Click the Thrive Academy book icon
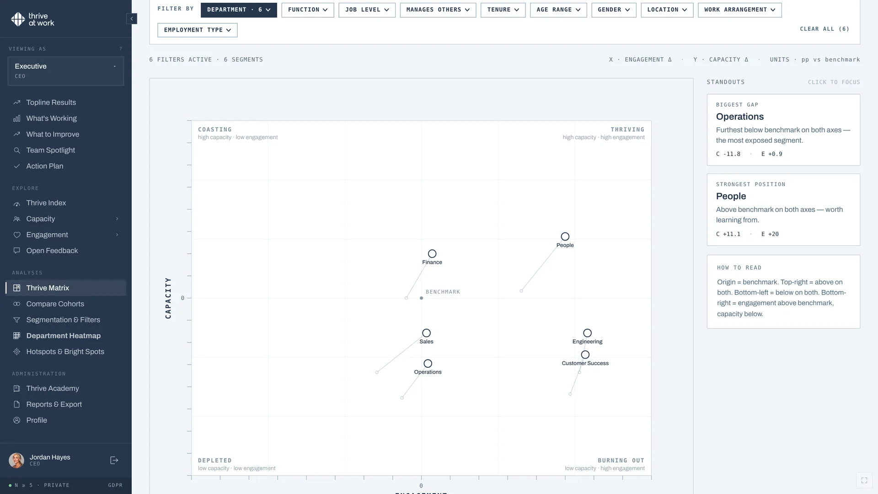Viewport: 878px width, 494px height. (x=17, y=388)
